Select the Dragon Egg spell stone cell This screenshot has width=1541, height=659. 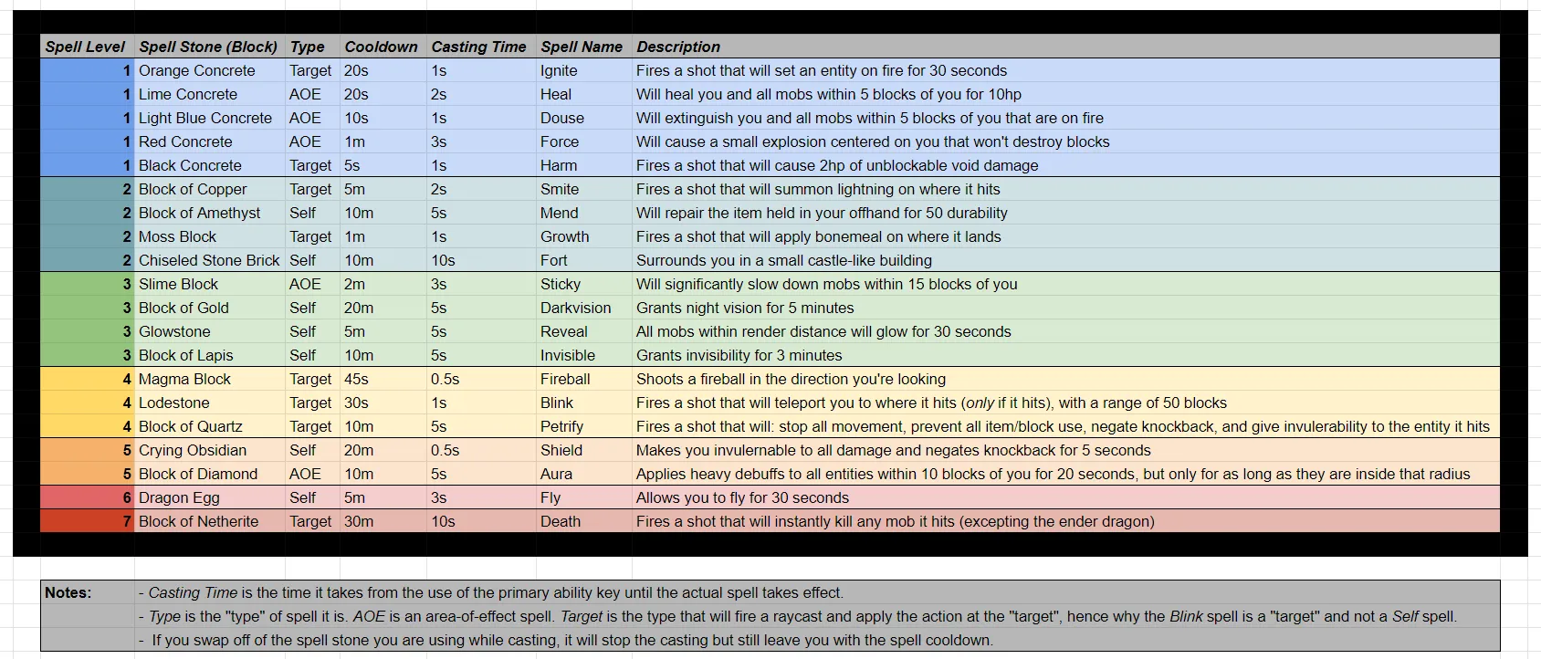click(210, 497)
